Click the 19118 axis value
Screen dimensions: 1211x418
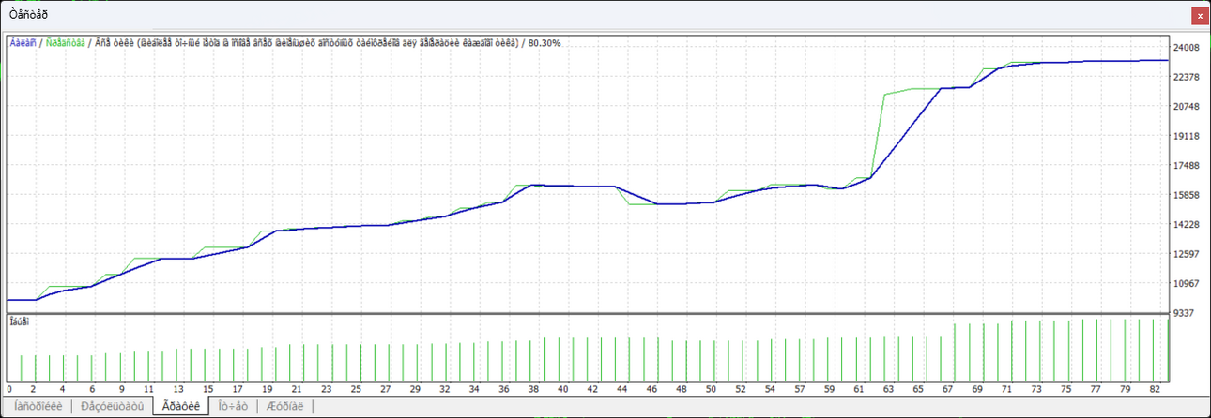(x=1188, y=136)
